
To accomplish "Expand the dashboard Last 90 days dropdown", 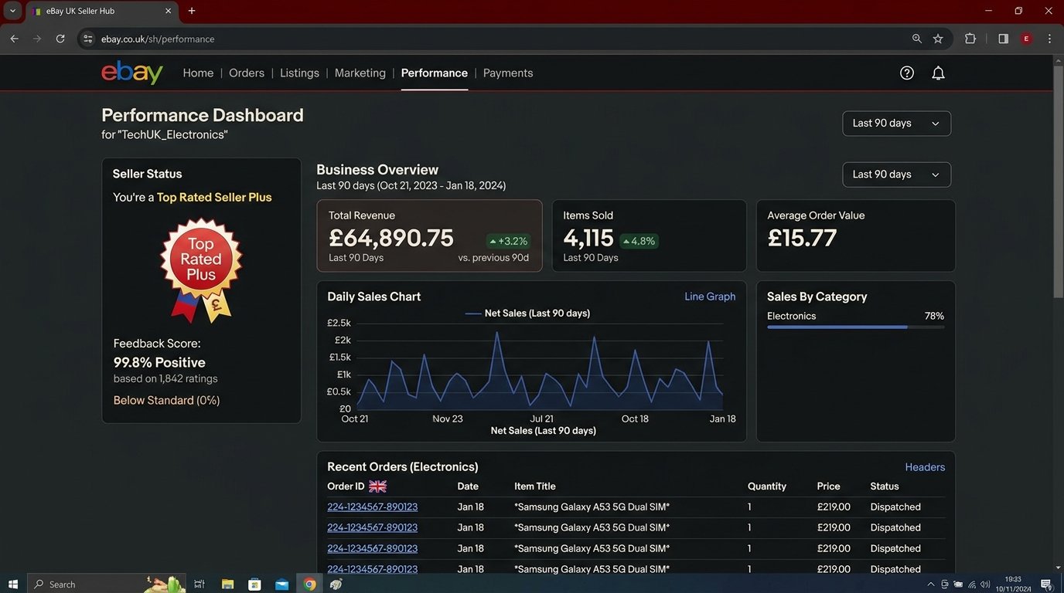I will 896,124.
